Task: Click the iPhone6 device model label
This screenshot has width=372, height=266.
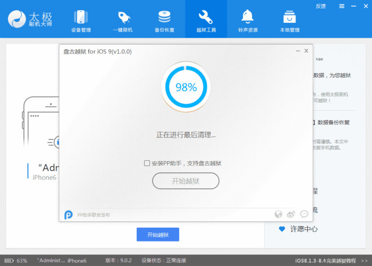Action: tap(45, 177)
